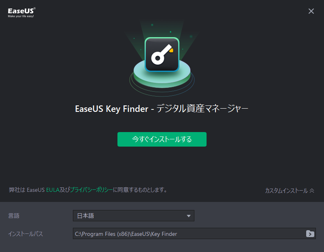Click the green pedestal under the key icon
Viewport: 324px width, 252px height.
(x=162, y=77)
